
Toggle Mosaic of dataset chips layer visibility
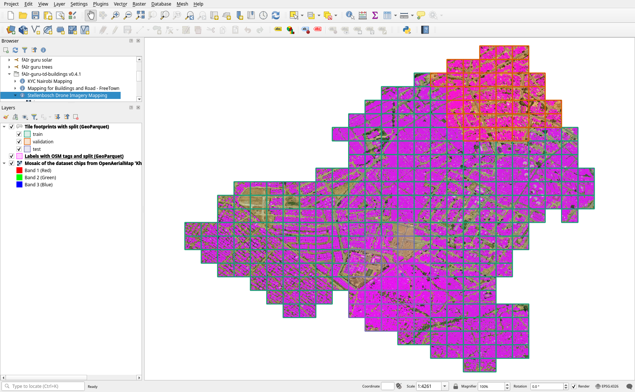click(x=12, y=163)
